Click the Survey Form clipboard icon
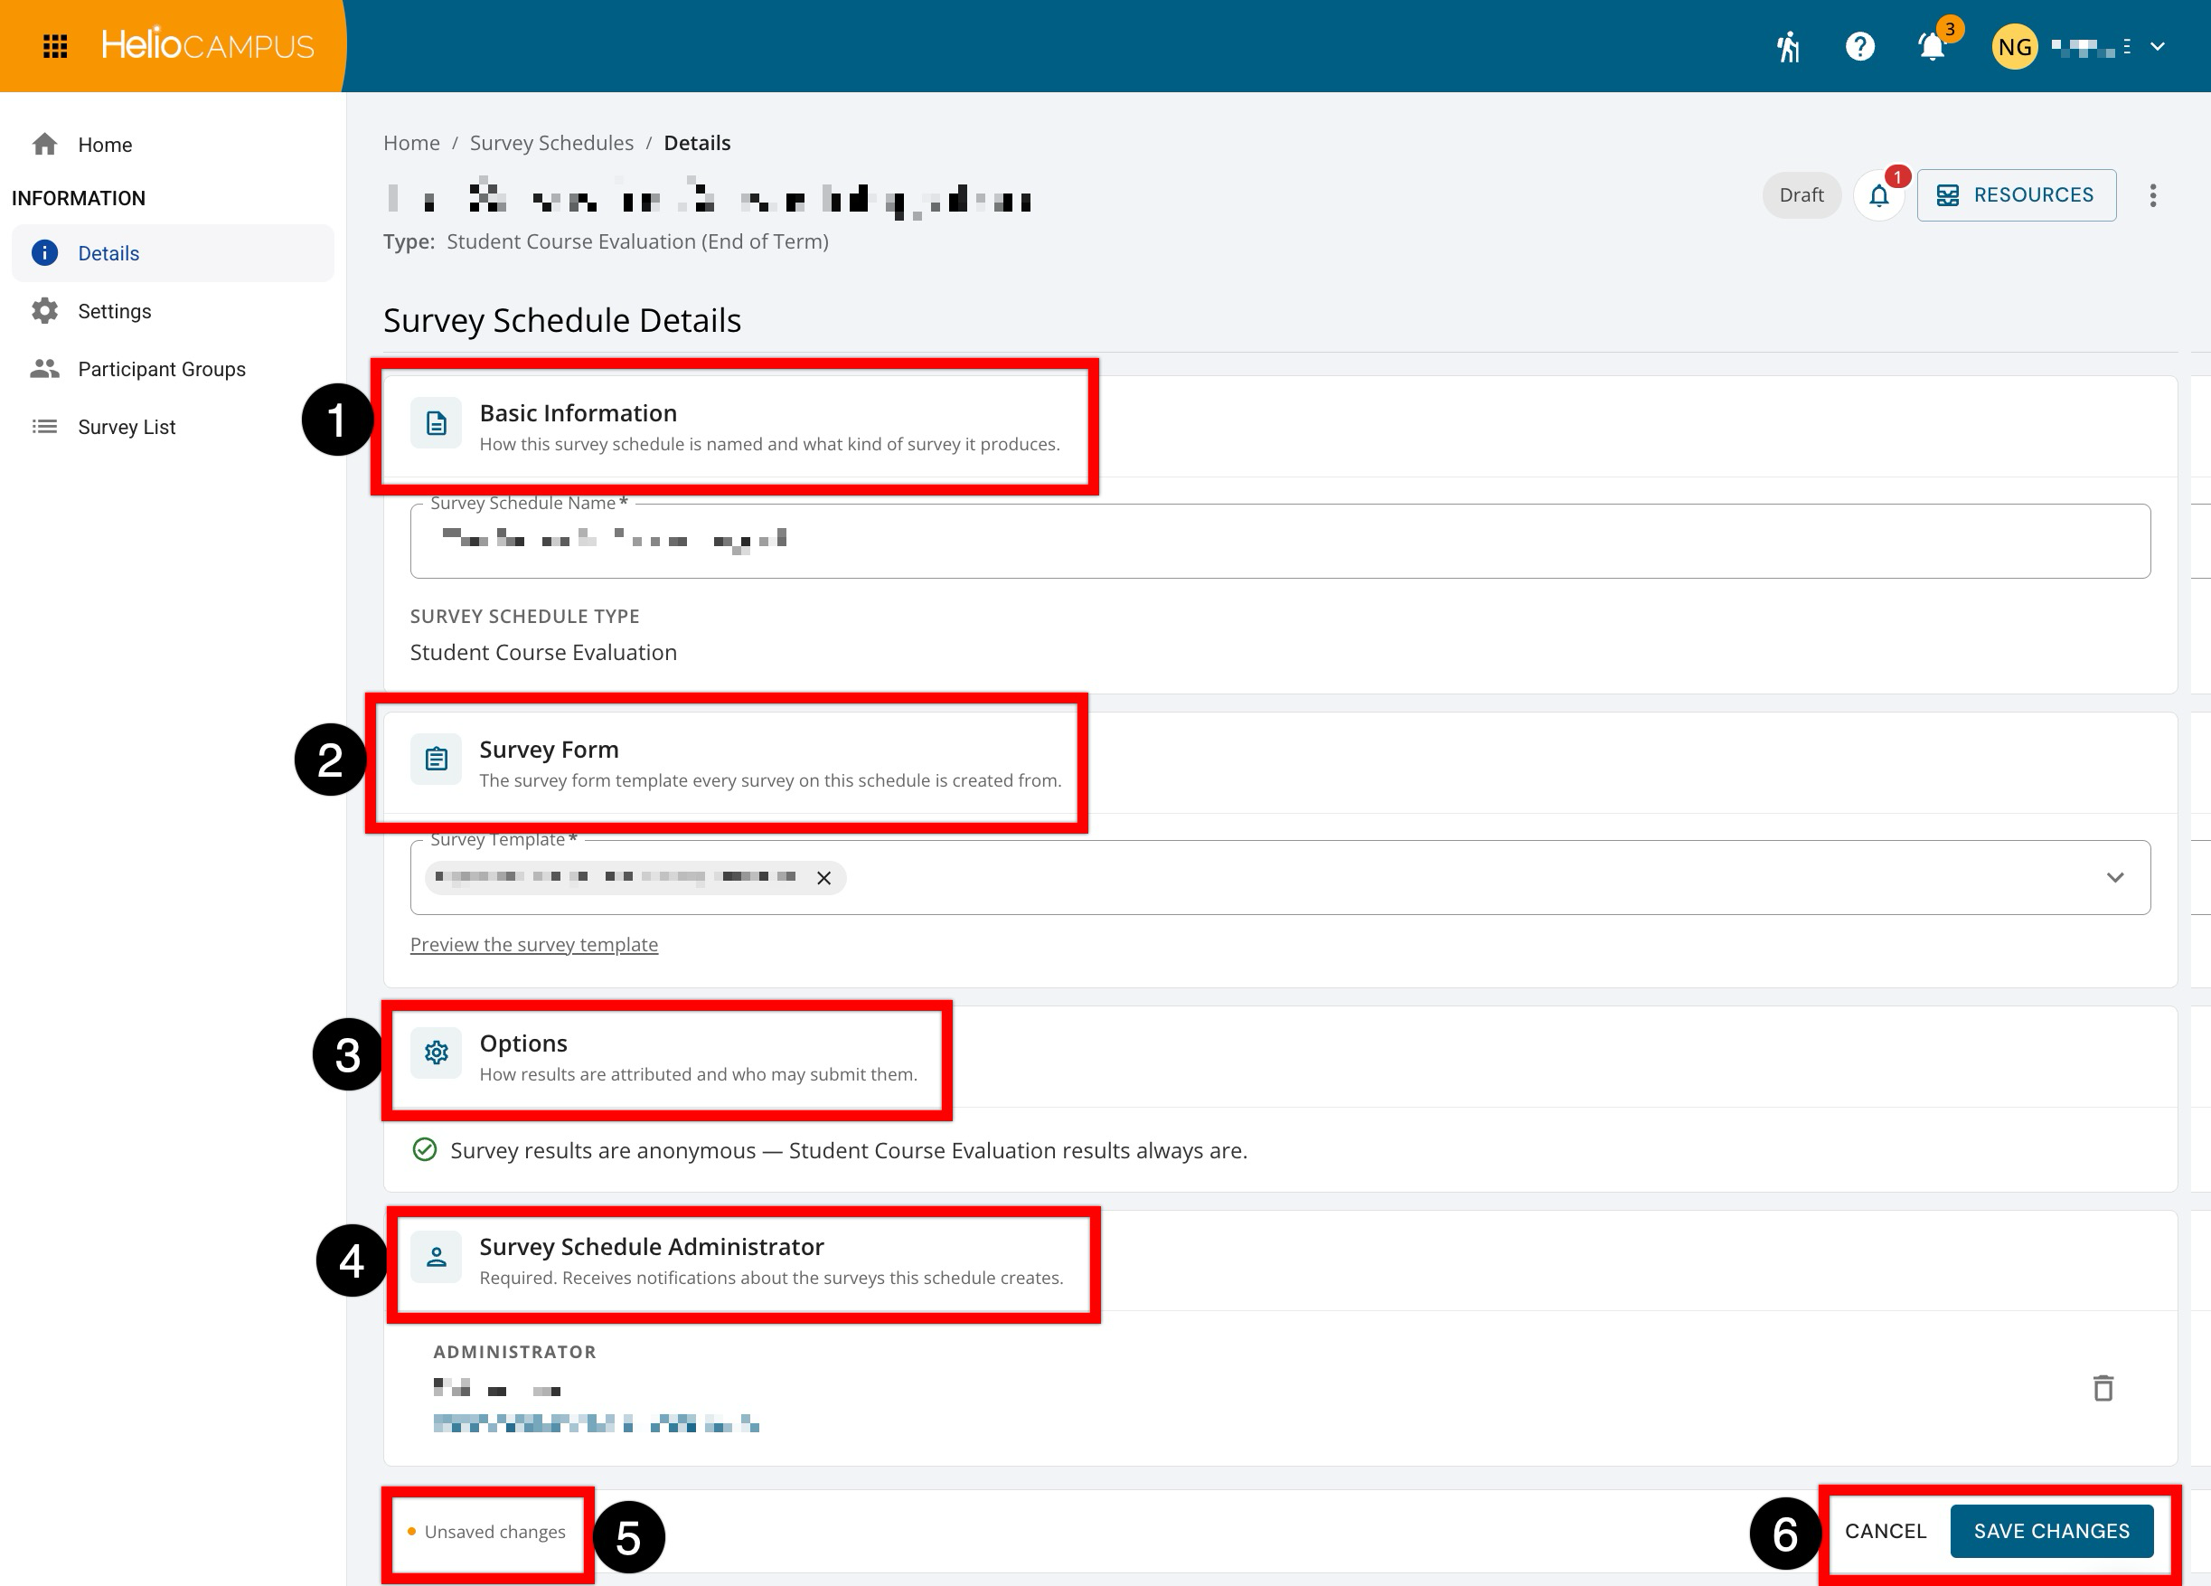Screen dimensions: 2211x1586 click(436, 759)
